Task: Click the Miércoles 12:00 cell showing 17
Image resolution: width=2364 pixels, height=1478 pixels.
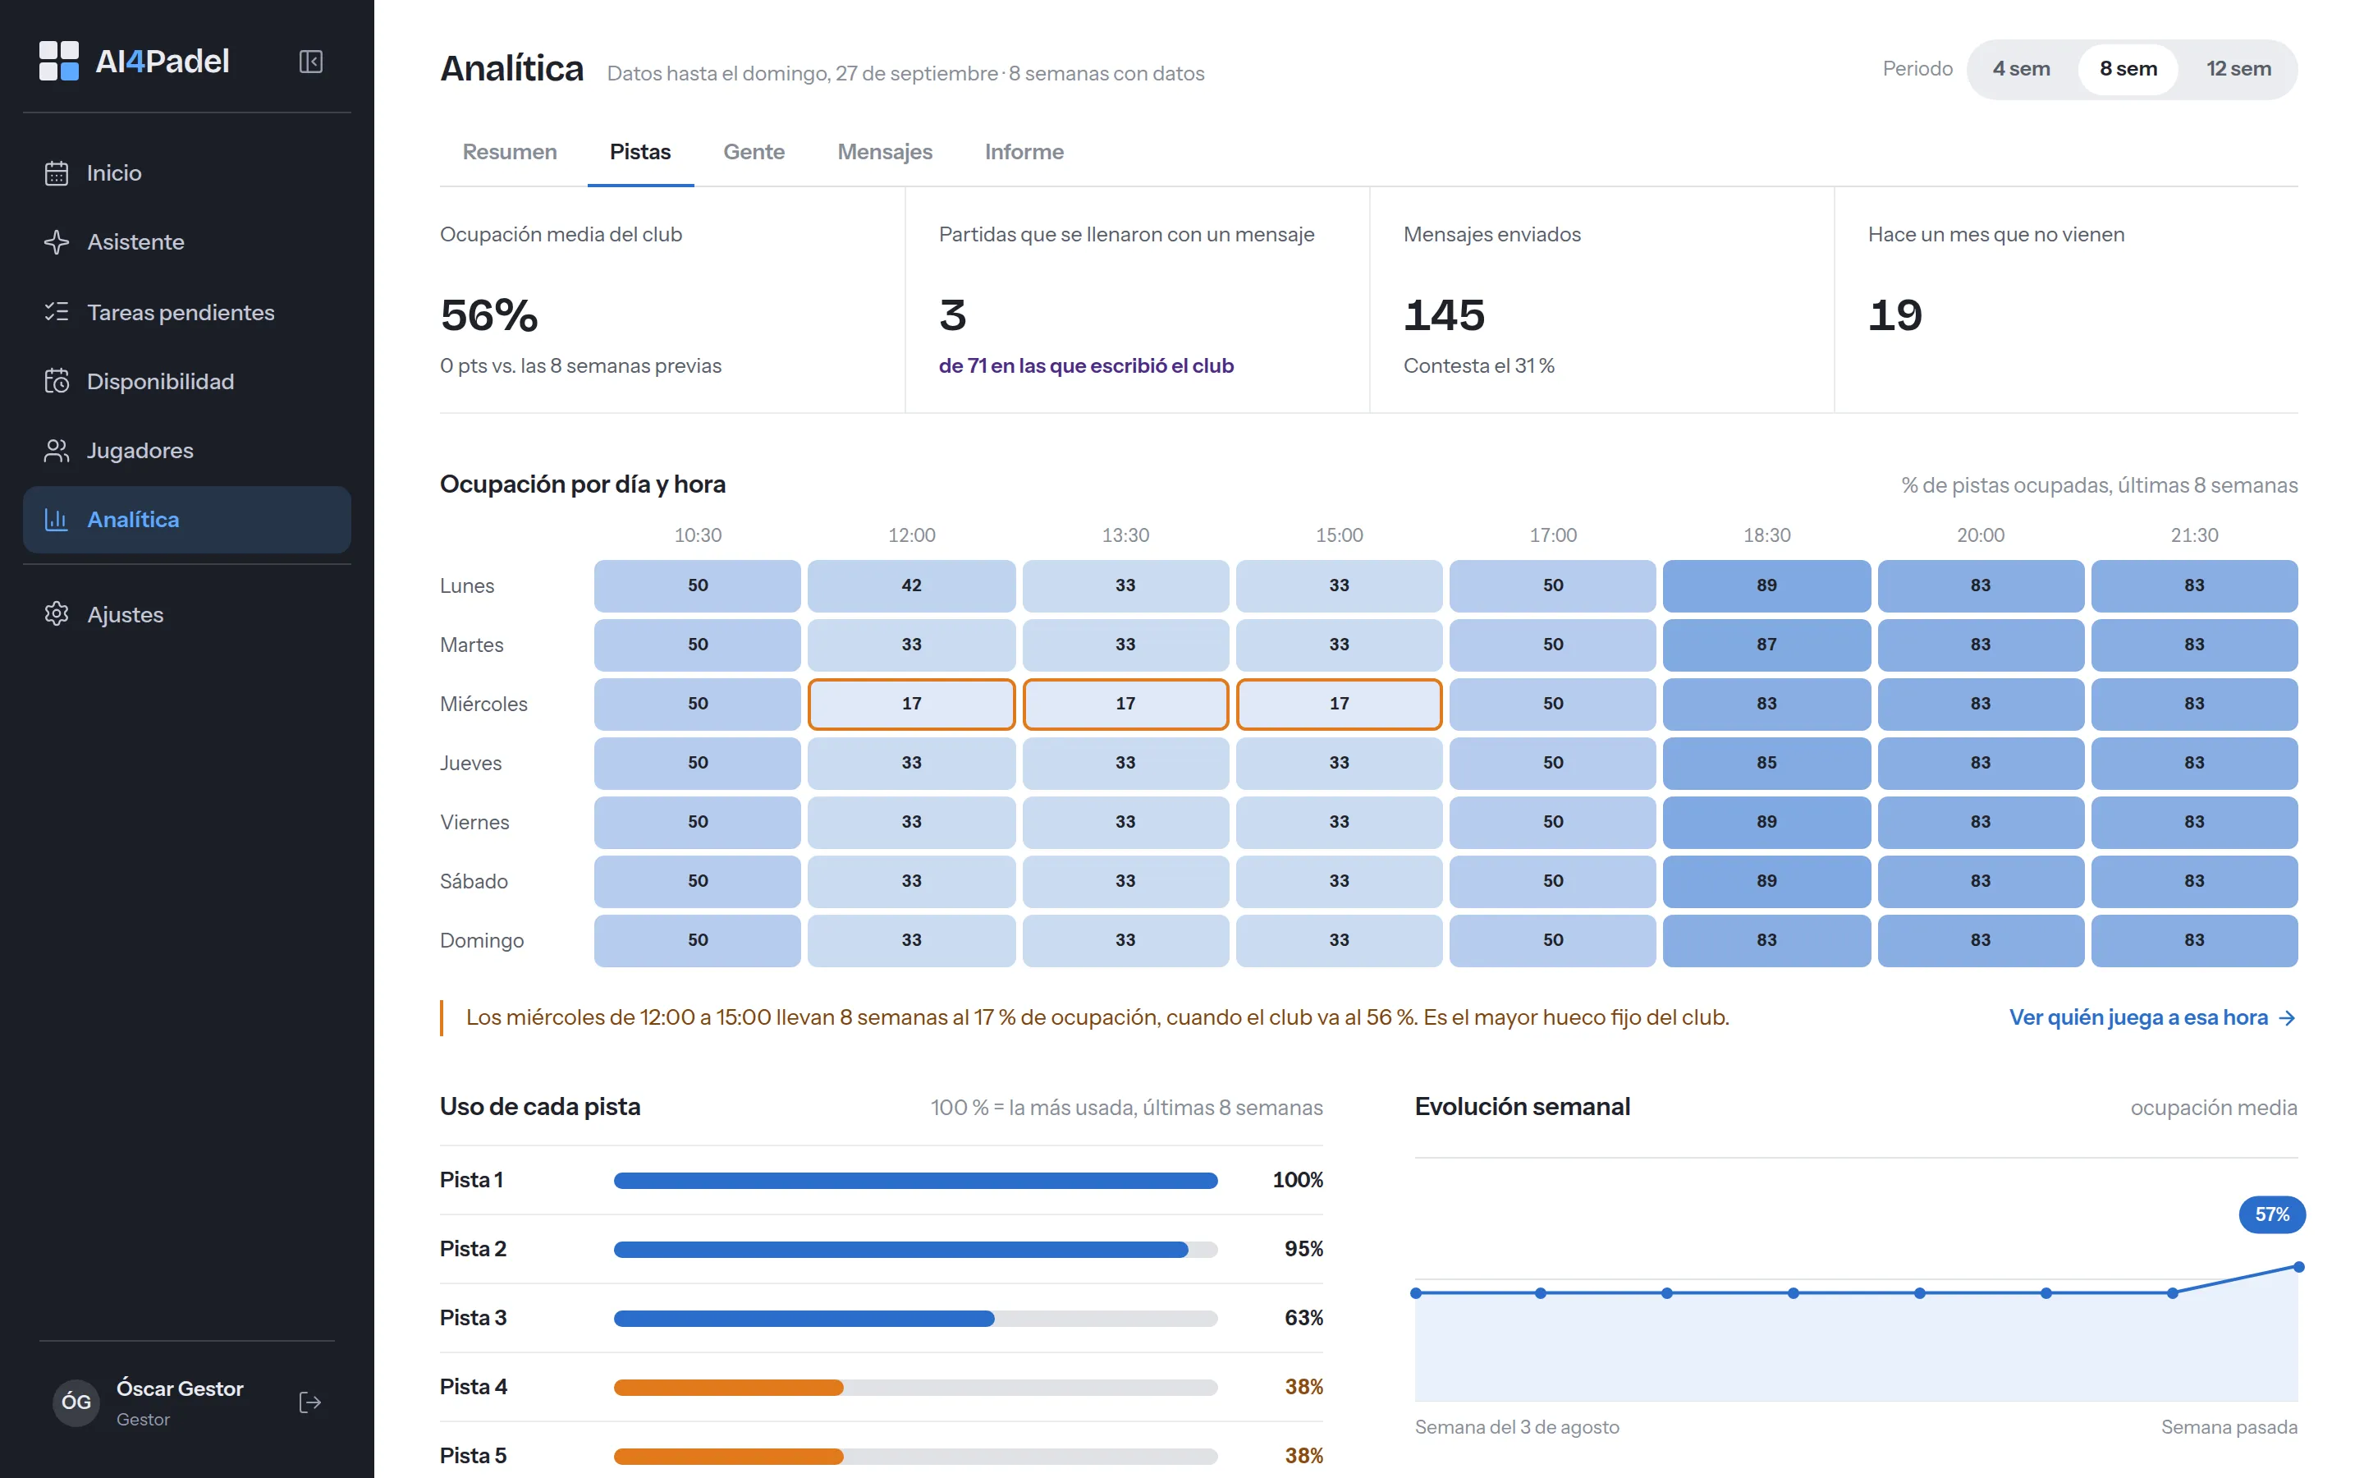Action: tap(910, 704)
